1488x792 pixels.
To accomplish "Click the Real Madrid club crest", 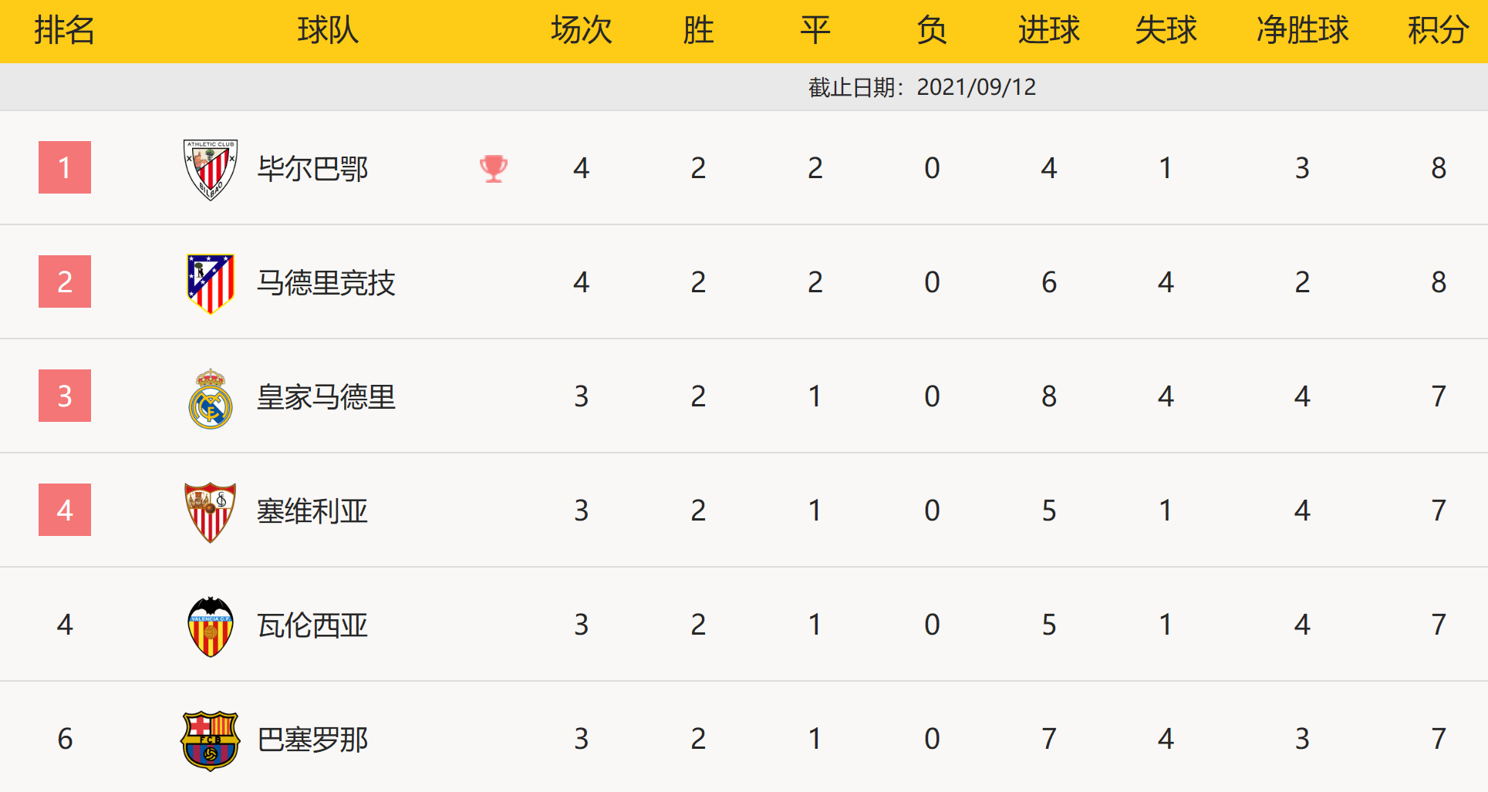I will (210, 398).
